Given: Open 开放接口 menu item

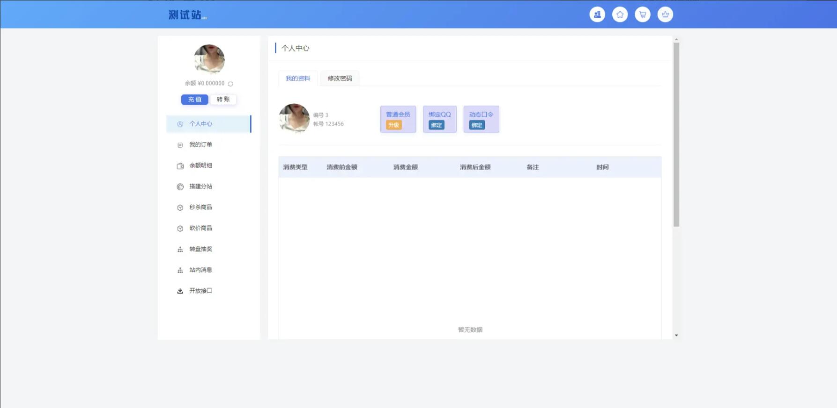Looking at the screenshot, I should tap(209, 291).
